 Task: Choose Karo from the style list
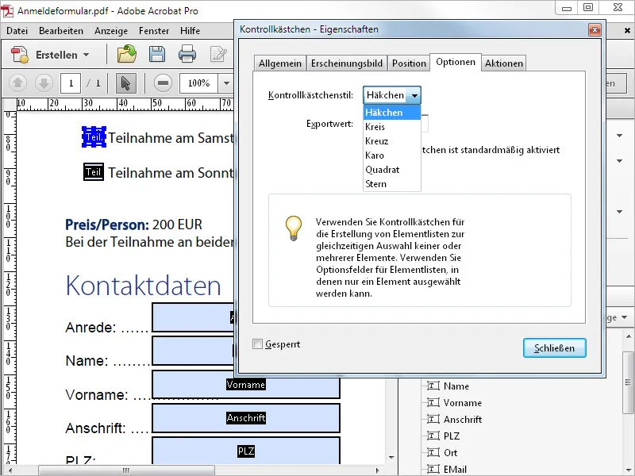point(391,155)
